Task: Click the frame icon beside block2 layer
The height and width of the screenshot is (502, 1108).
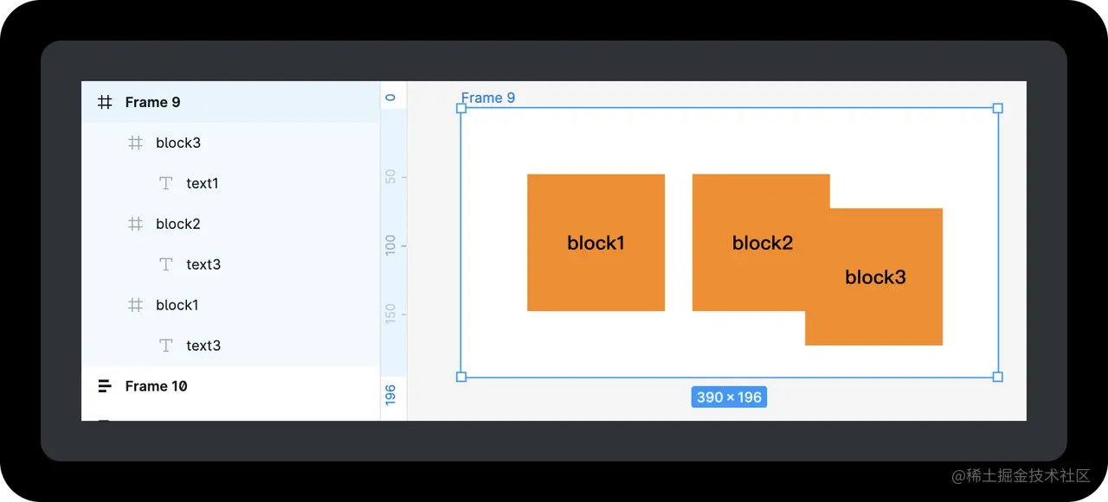Action: coord(135,224)
